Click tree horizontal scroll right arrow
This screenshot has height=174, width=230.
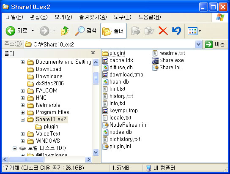click(88, 159)
